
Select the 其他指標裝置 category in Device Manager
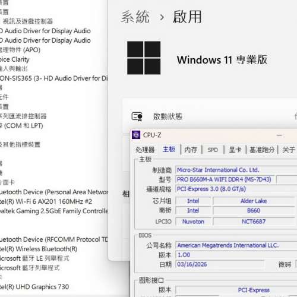click(20, 144)
